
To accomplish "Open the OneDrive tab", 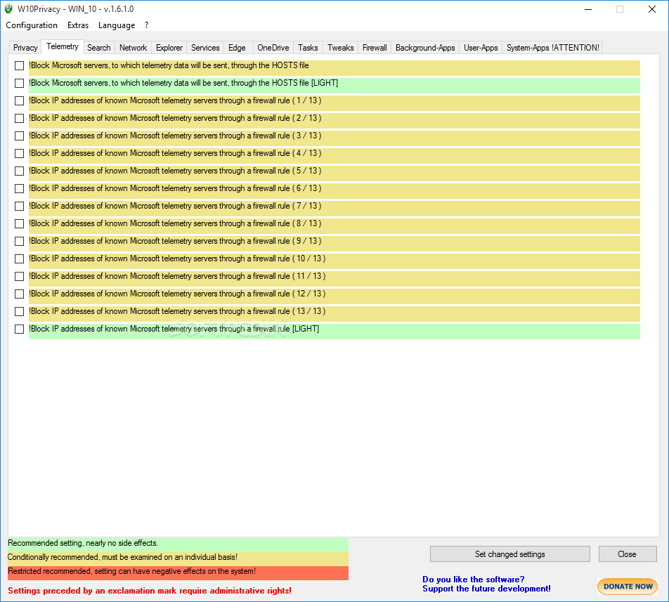I will 273,48.
